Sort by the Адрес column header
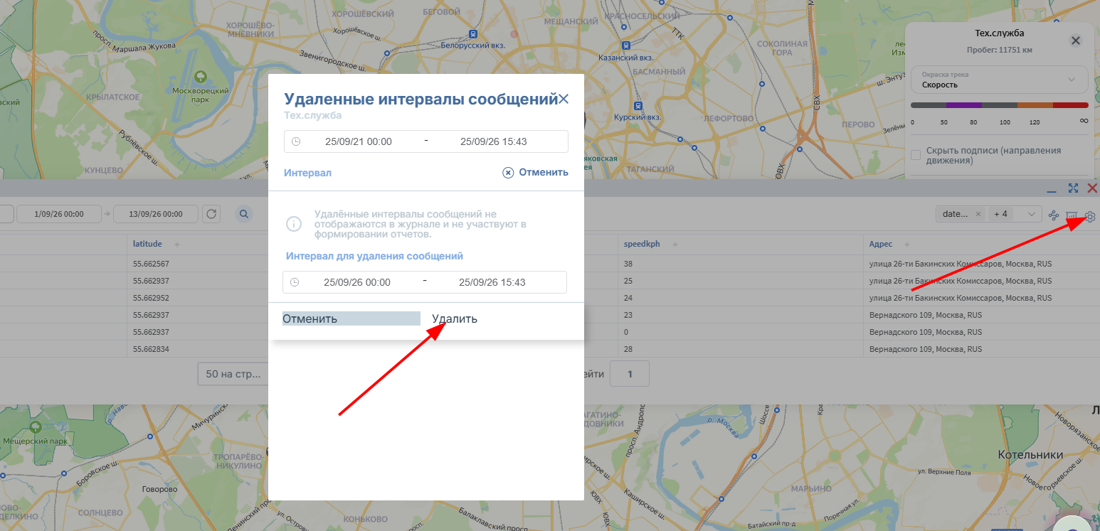Image resolution: width=1100 pixels, height=531 pixels. click(881, 244)
